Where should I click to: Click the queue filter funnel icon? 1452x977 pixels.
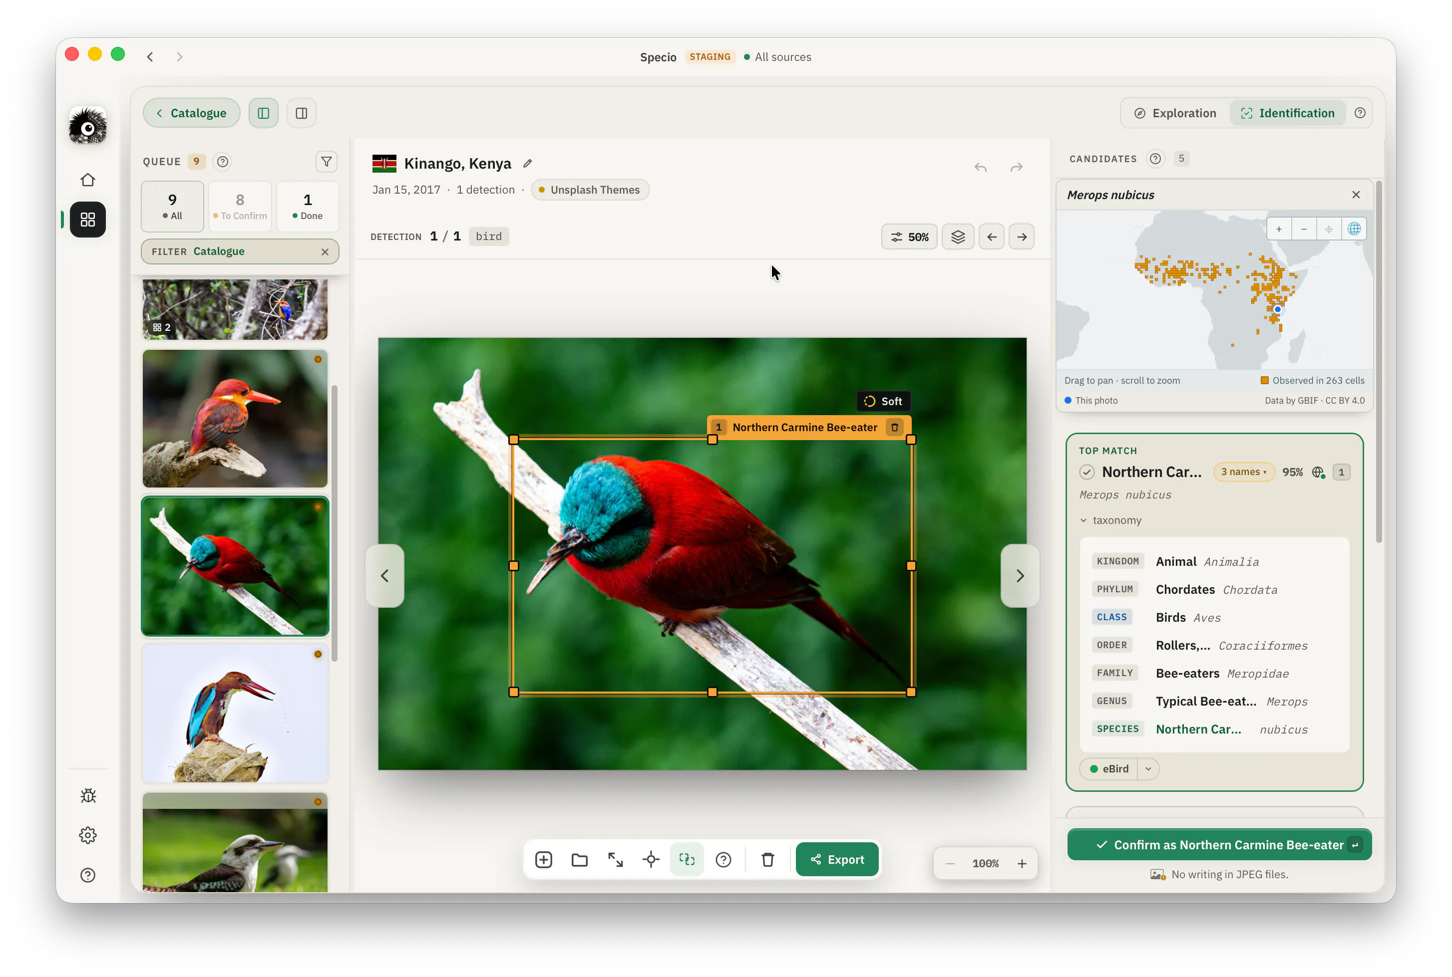tap(326, 162)
